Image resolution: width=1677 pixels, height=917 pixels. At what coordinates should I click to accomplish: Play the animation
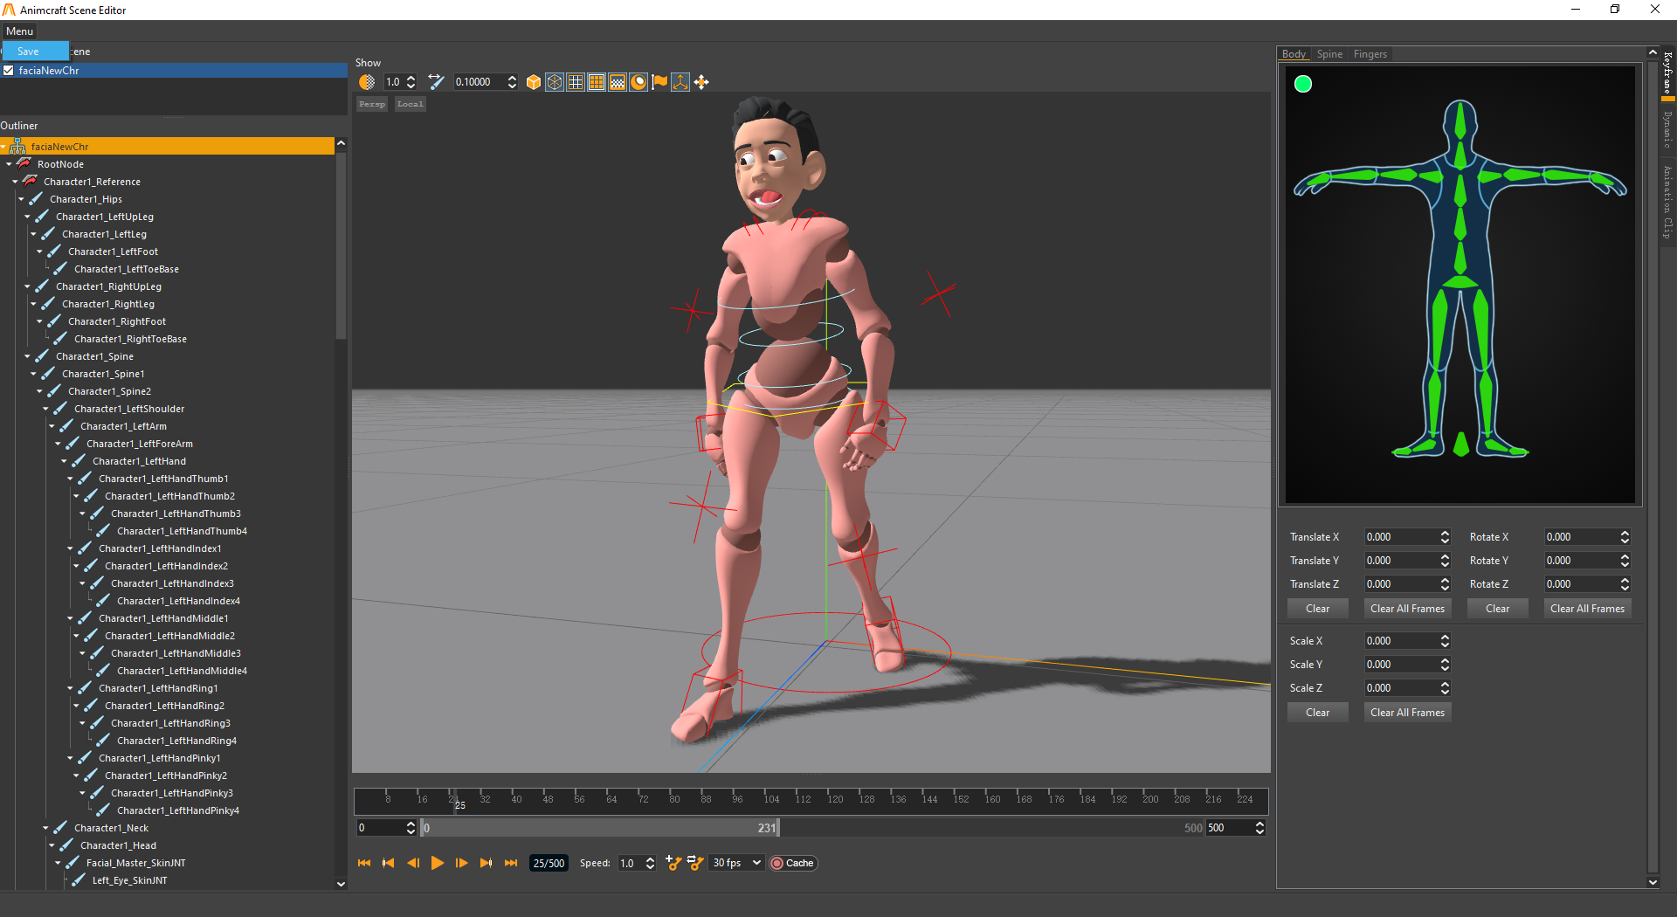pos(438,863)
